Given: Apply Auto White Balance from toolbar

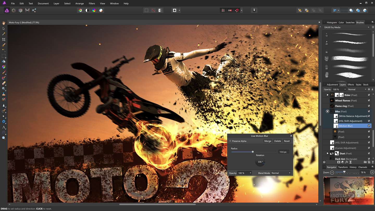Looking at the screenshot, I should [x=101, y=10].
